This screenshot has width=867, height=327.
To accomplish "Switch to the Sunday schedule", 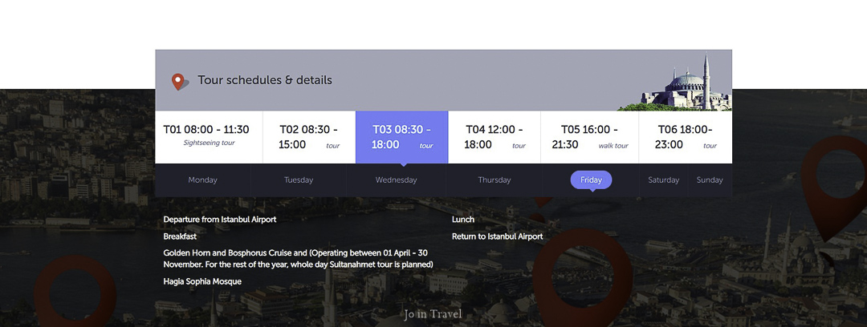I will tap(710, 180).
